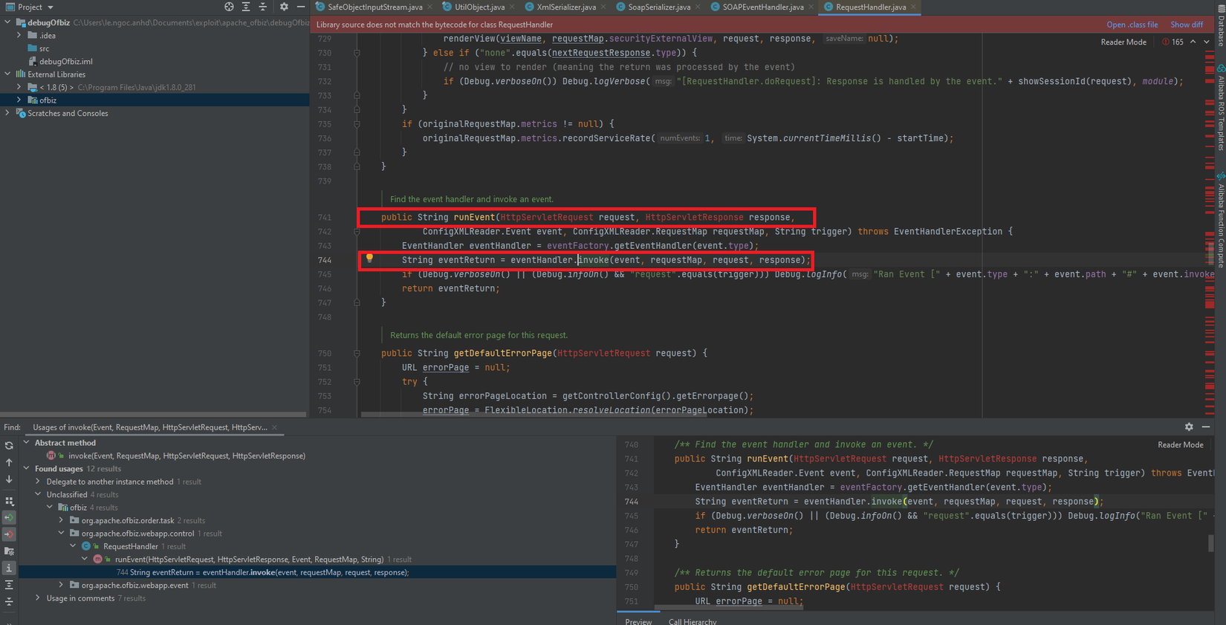Toggle the show write access filter
Image resolution: width=1226 pixels, height=625 pixels.
click(x=9, y=534)
